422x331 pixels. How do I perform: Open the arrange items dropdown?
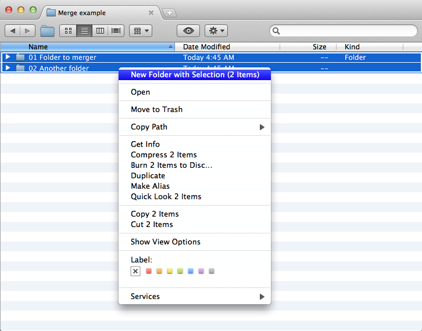[x=141, y=31]
